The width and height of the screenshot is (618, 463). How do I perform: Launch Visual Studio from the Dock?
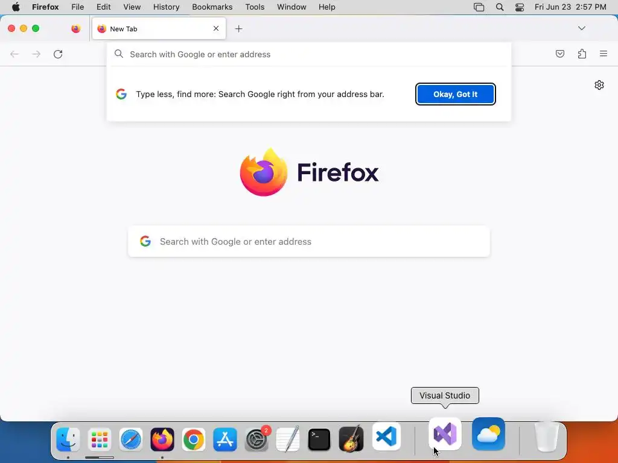(445, 434)
